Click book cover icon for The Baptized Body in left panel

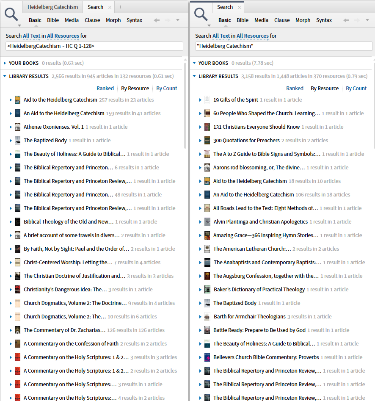[x=17, y=141]
